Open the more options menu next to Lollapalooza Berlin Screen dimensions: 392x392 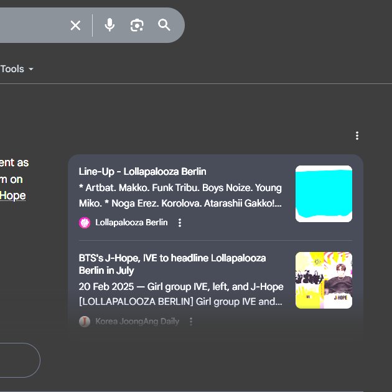[x=180, y=223]
